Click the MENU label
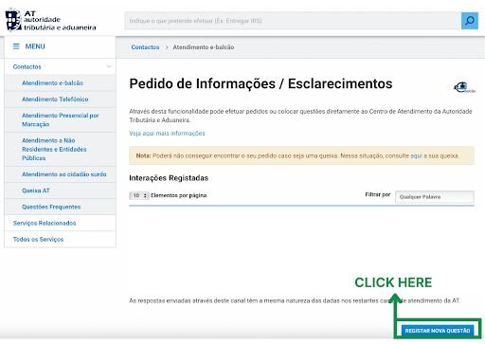This screenshot has height=344, width=485. [x=35, y=46]
